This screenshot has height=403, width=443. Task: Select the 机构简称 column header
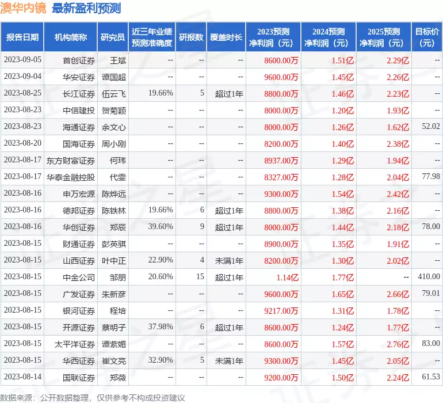[x=71, y=37]
